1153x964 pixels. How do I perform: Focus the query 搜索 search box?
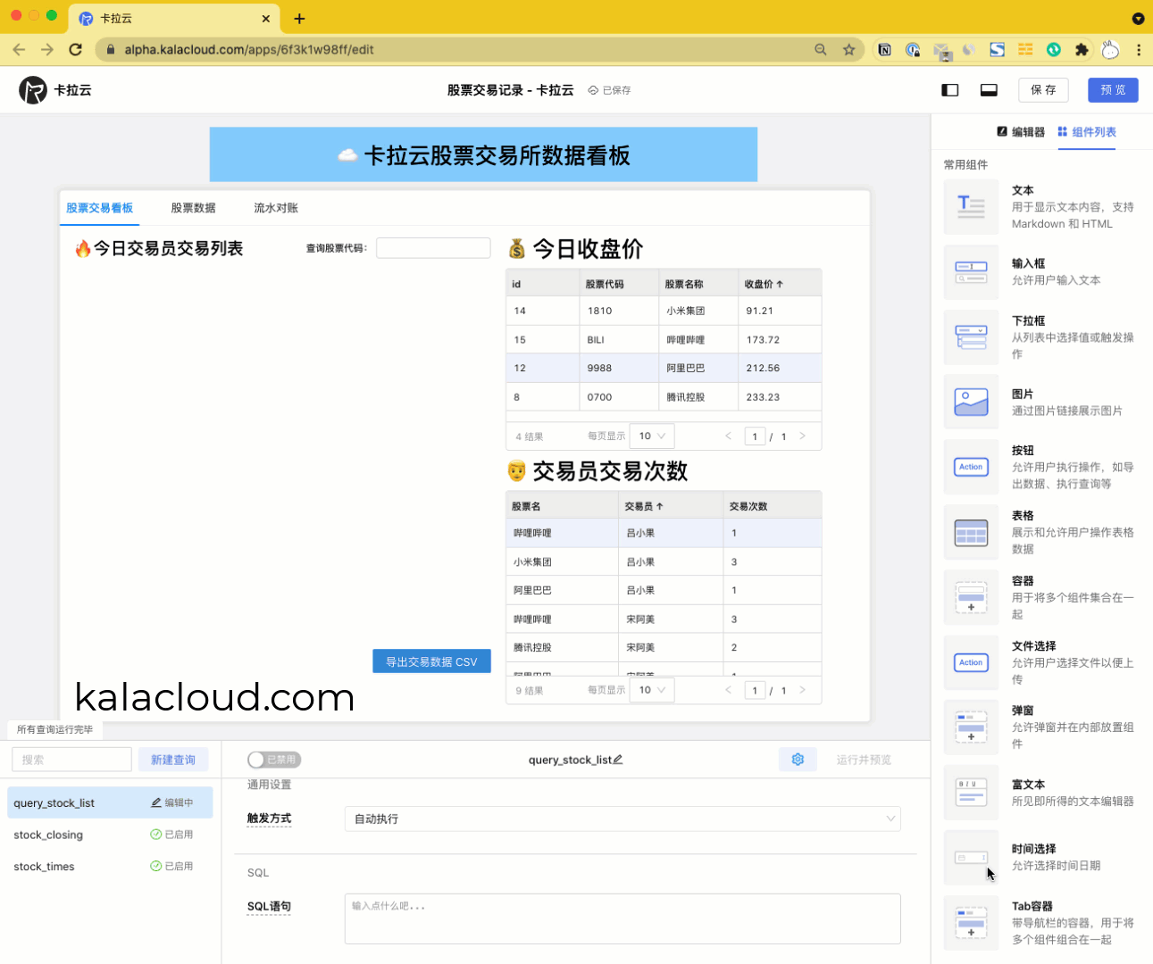click(x=71, y=760)
